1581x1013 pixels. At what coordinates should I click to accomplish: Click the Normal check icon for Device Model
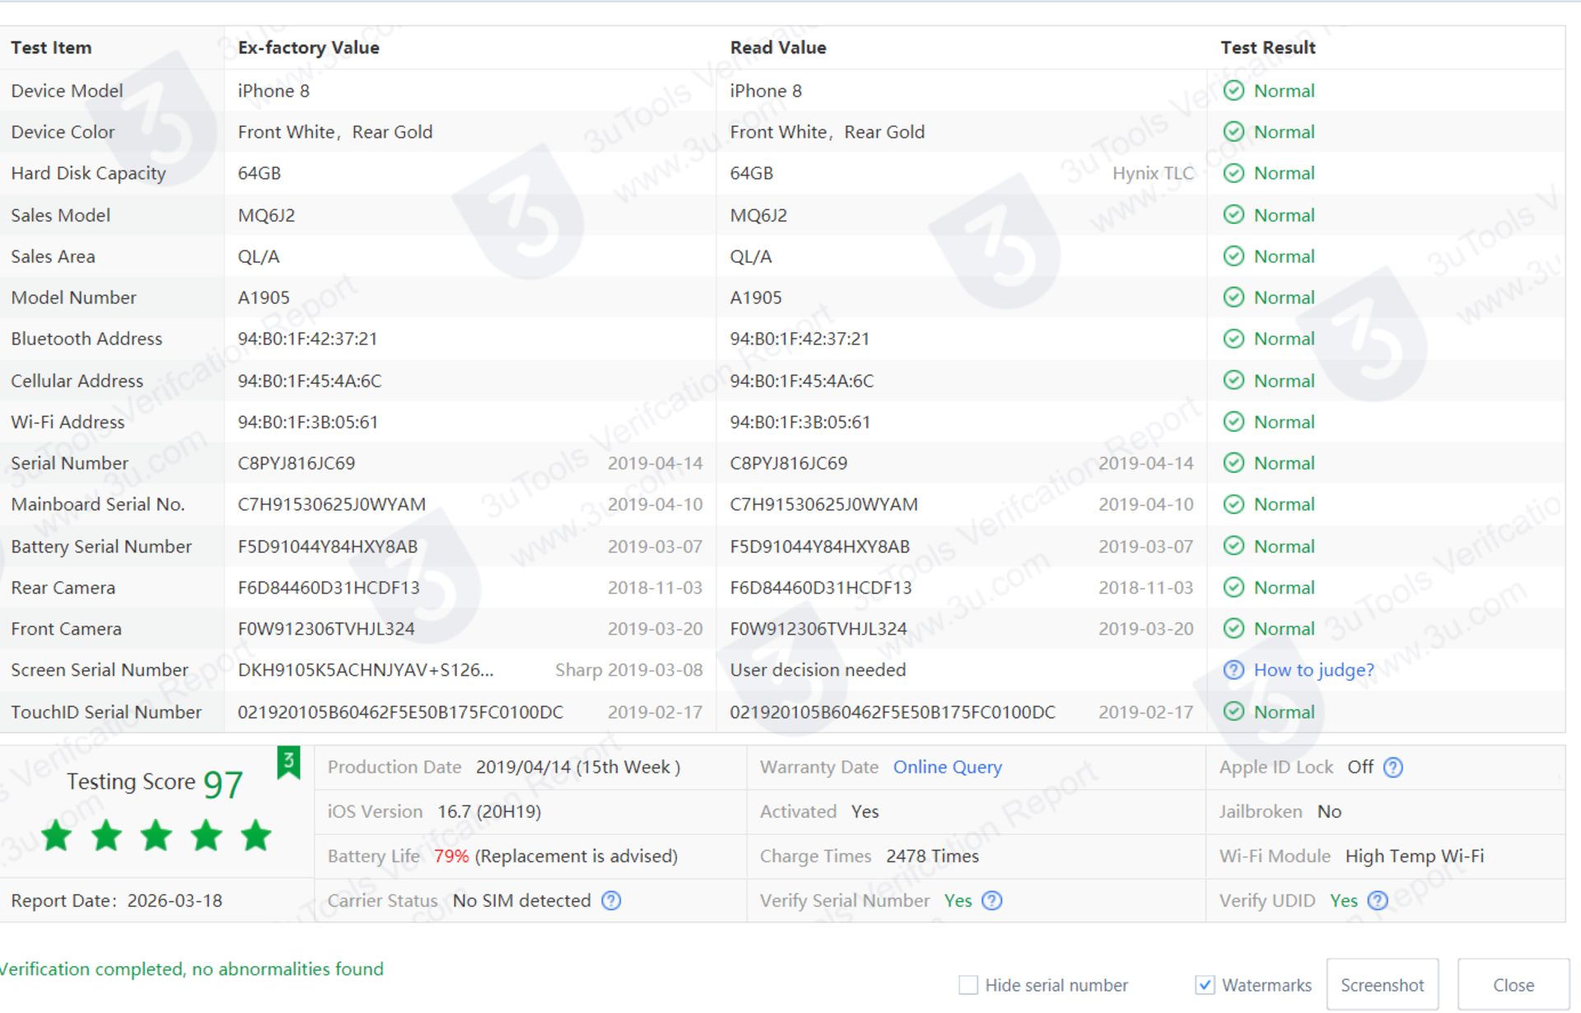[1233, 91]
